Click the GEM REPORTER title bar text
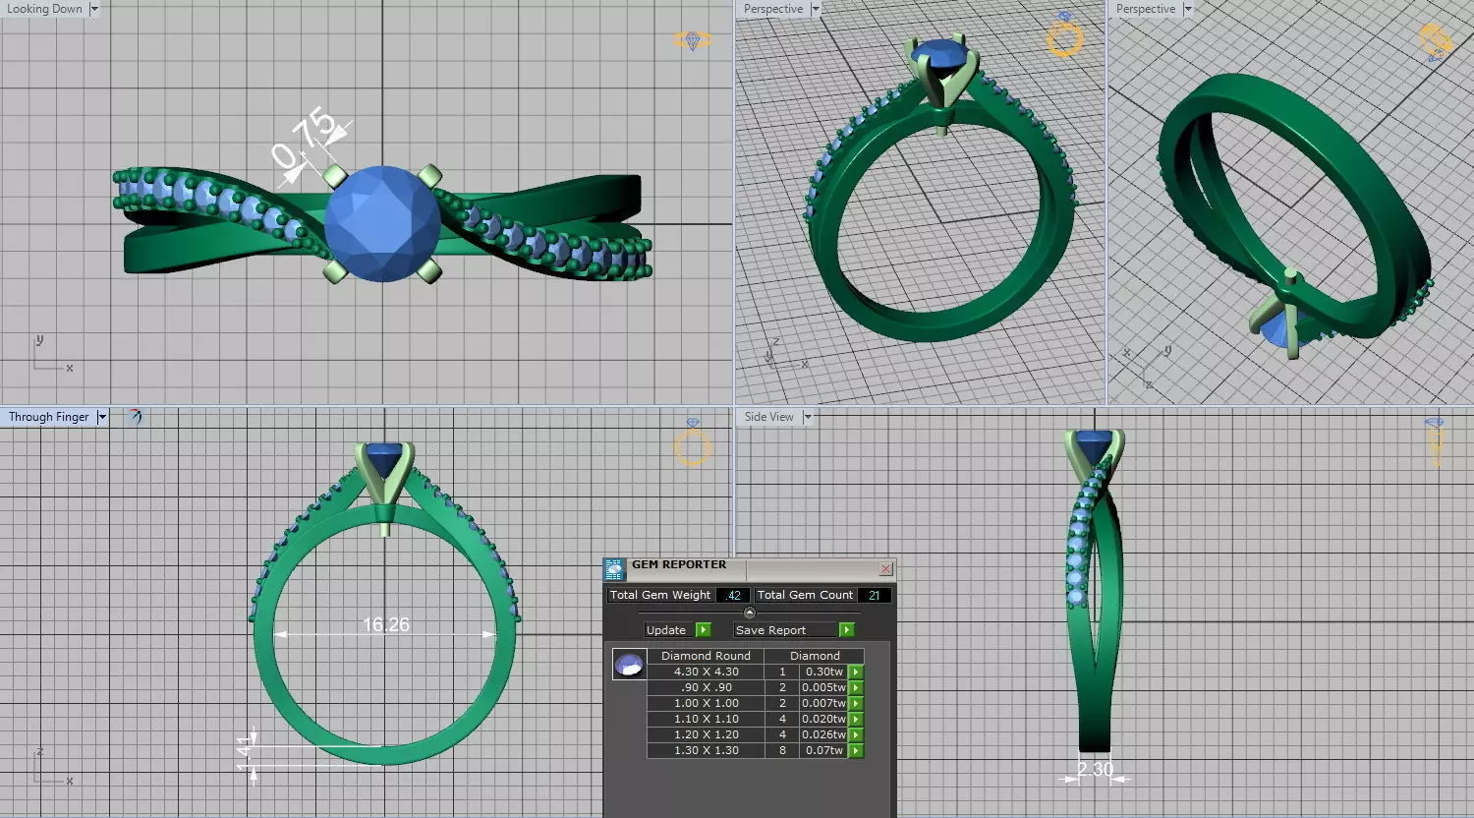Viewport: 1474px width, 818px height. coord(679,565)
